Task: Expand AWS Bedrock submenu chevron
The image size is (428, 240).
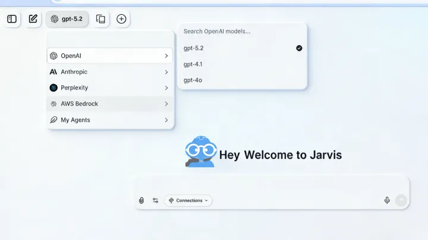Action: (166, 104)
